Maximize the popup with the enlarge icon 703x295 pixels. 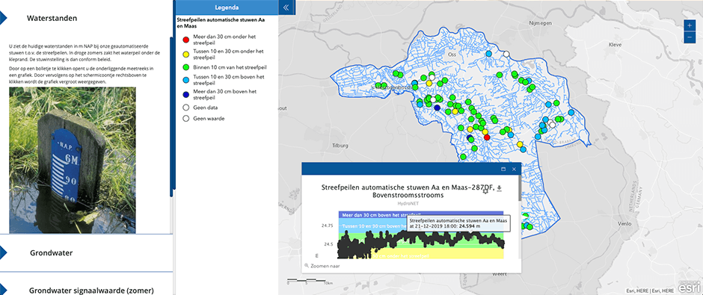pos(503,170)
